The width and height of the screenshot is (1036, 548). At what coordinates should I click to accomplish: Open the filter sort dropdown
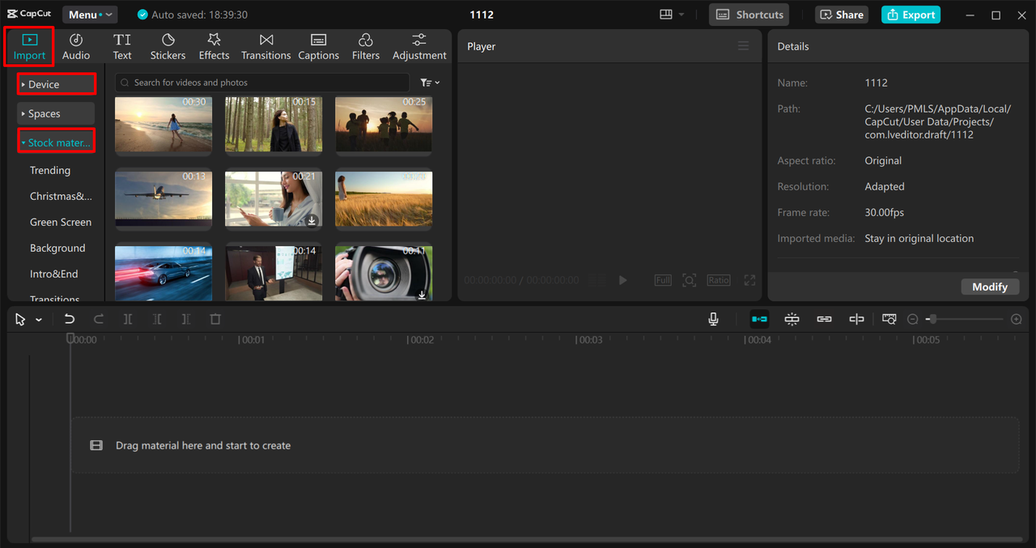pyautogui.click(x=430, y=83)
